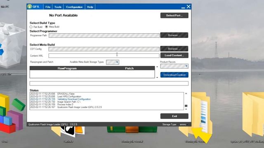Click Browse next to CDT Config
Screen dimensions: 264x148
(174, 49)
